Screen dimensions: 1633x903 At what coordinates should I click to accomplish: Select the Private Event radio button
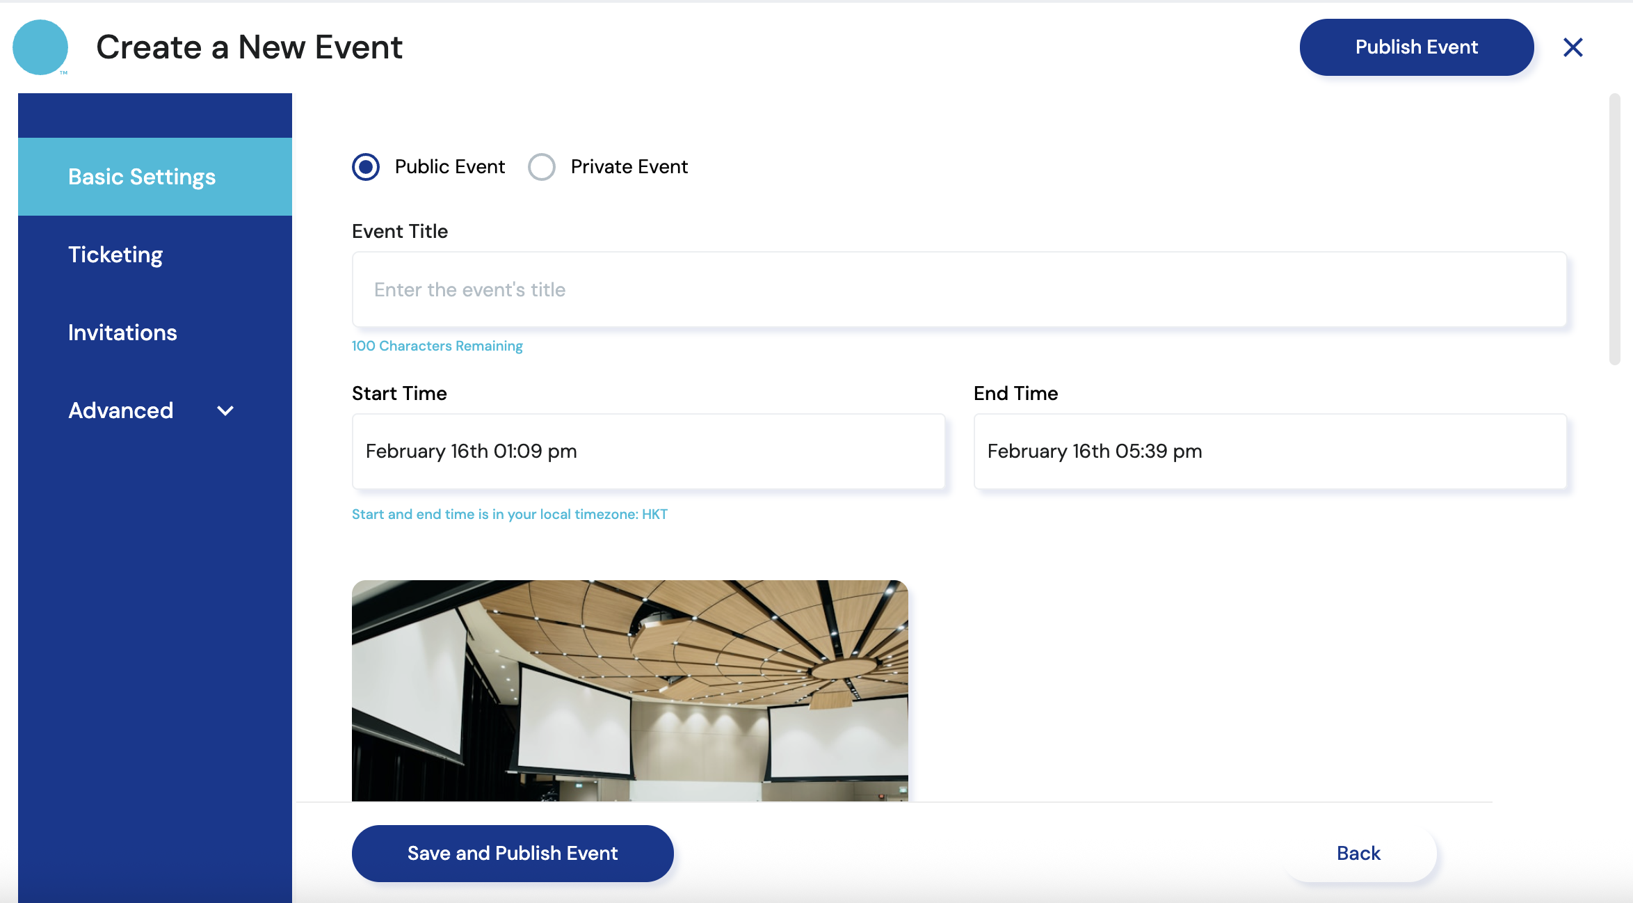tap(542, 167)
